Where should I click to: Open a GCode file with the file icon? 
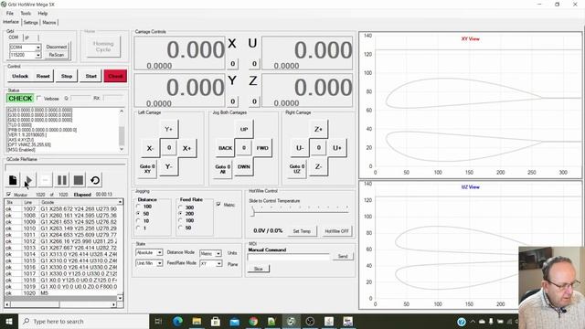pos(13,181)
